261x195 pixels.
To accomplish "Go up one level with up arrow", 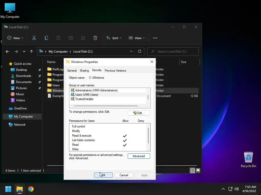I will coord(31,52).
